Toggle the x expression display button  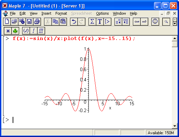(x=8, y=31)
